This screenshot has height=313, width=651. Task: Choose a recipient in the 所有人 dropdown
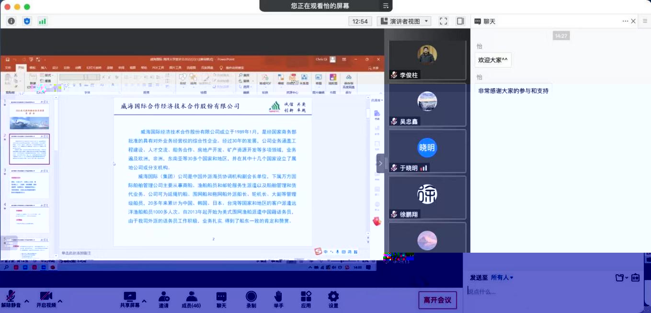[x=502, y=278]
